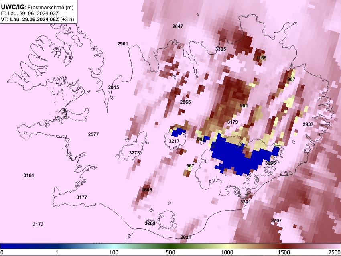This screenshot has height=256, width=341.
Task: Select the VT: Lau. 29.06.2024 06Z line
Action: (x=37, y=19)
